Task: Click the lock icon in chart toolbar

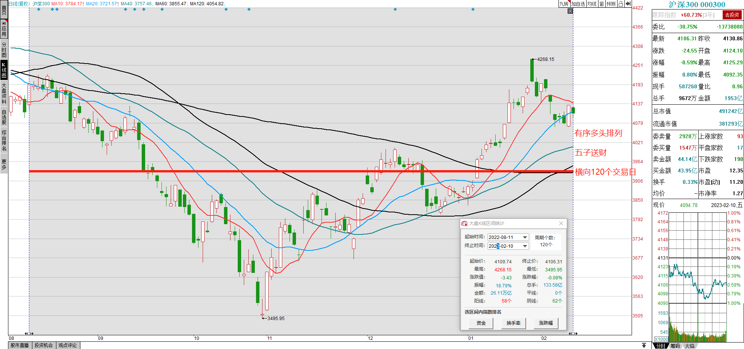Action: [x=621, y=4]
